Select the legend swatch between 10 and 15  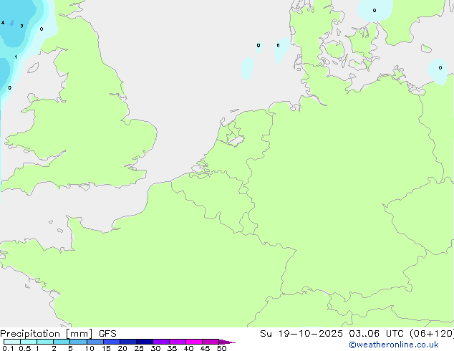(95, 342)
